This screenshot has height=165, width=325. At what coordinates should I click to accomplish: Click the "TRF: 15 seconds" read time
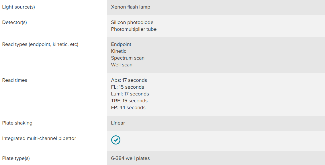[x=129, y=101]
